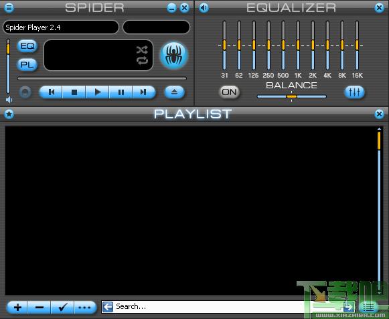Open the Spider main menu icon
Screen dimensions: 389x319
[x=9, y=7]
